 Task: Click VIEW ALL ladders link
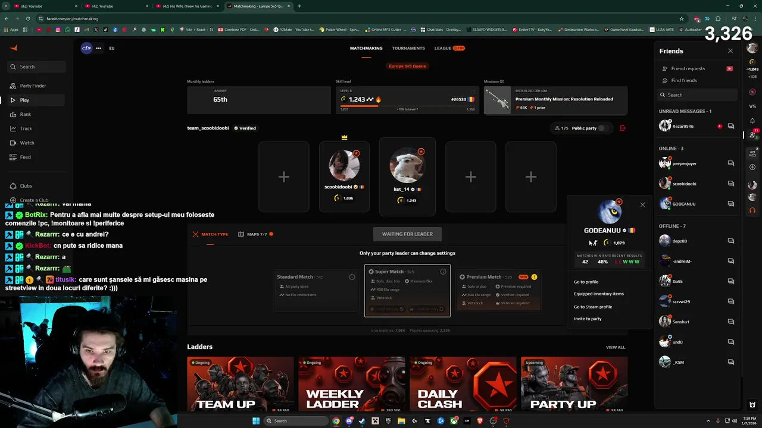coord(616,347)
